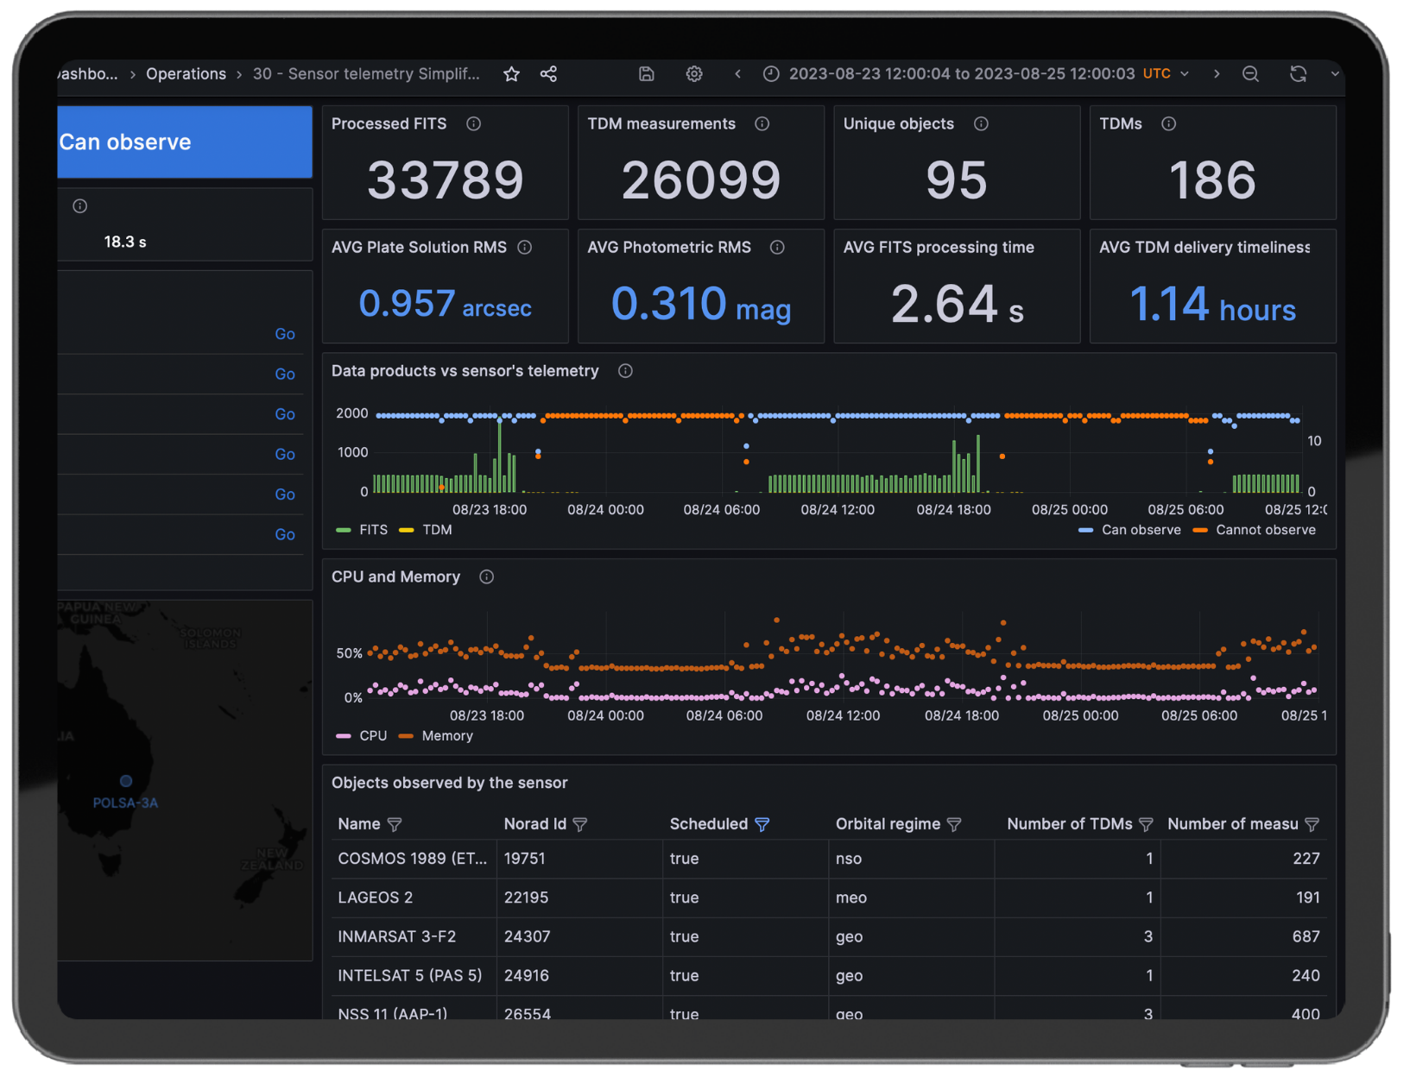Star this dashboard as favorite
This screenshot has width=1410, height=1077.
coord(511,74)
